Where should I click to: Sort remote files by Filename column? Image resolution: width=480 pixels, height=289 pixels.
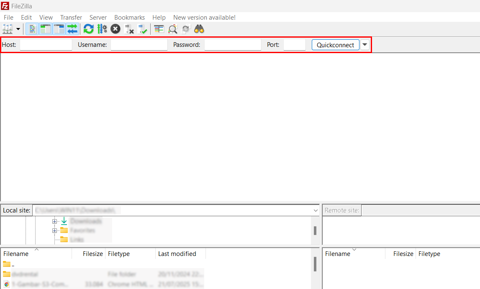click(x=354, y=253)
